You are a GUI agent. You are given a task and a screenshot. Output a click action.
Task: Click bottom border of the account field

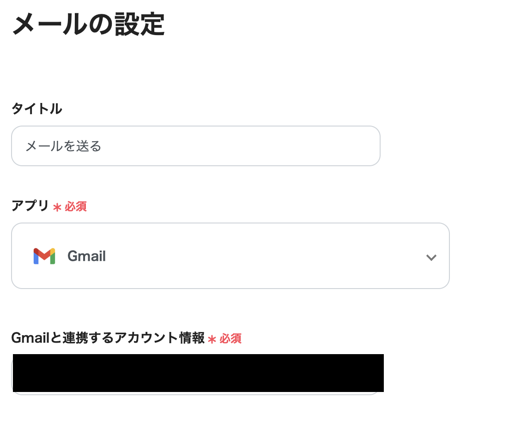click(x=195, y=394)
